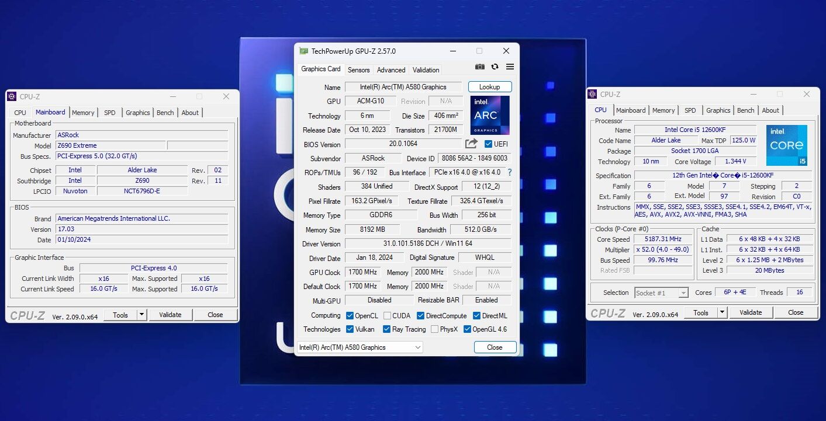The height and width of the screenshot is (421, 826).
Task: Click the Lookup button in GPU-Z
Action: click(x=490, y=87)
